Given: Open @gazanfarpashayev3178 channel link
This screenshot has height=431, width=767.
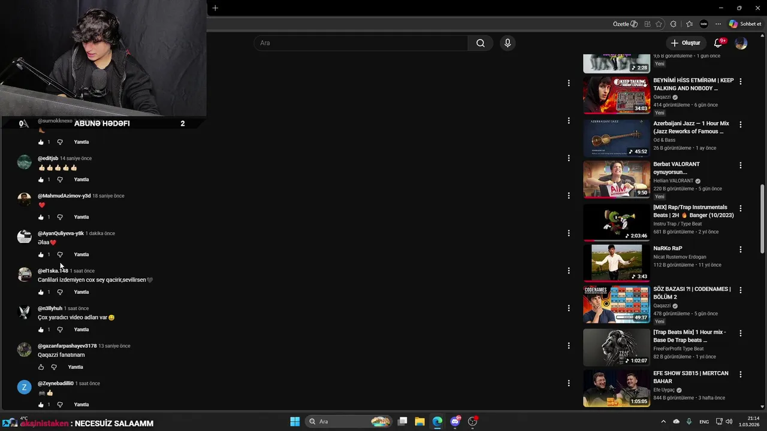Looking at the screenshot, I should [67, 346].
